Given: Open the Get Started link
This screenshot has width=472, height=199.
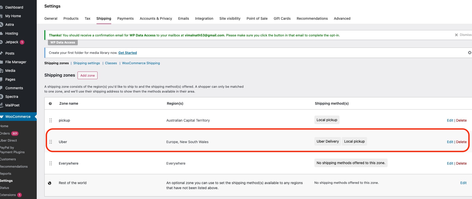Looking at the screenshot, I should (x=127, y=53).
